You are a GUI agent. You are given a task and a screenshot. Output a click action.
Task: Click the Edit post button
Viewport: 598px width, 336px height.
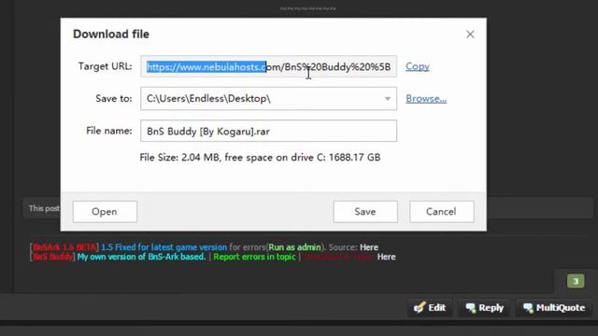tap(430, 307)
